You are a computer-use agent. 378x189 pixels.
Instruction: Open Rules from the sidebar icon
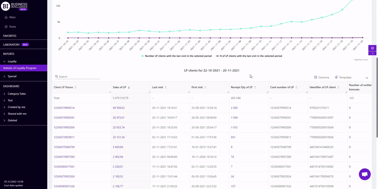[x=6, y=27]
